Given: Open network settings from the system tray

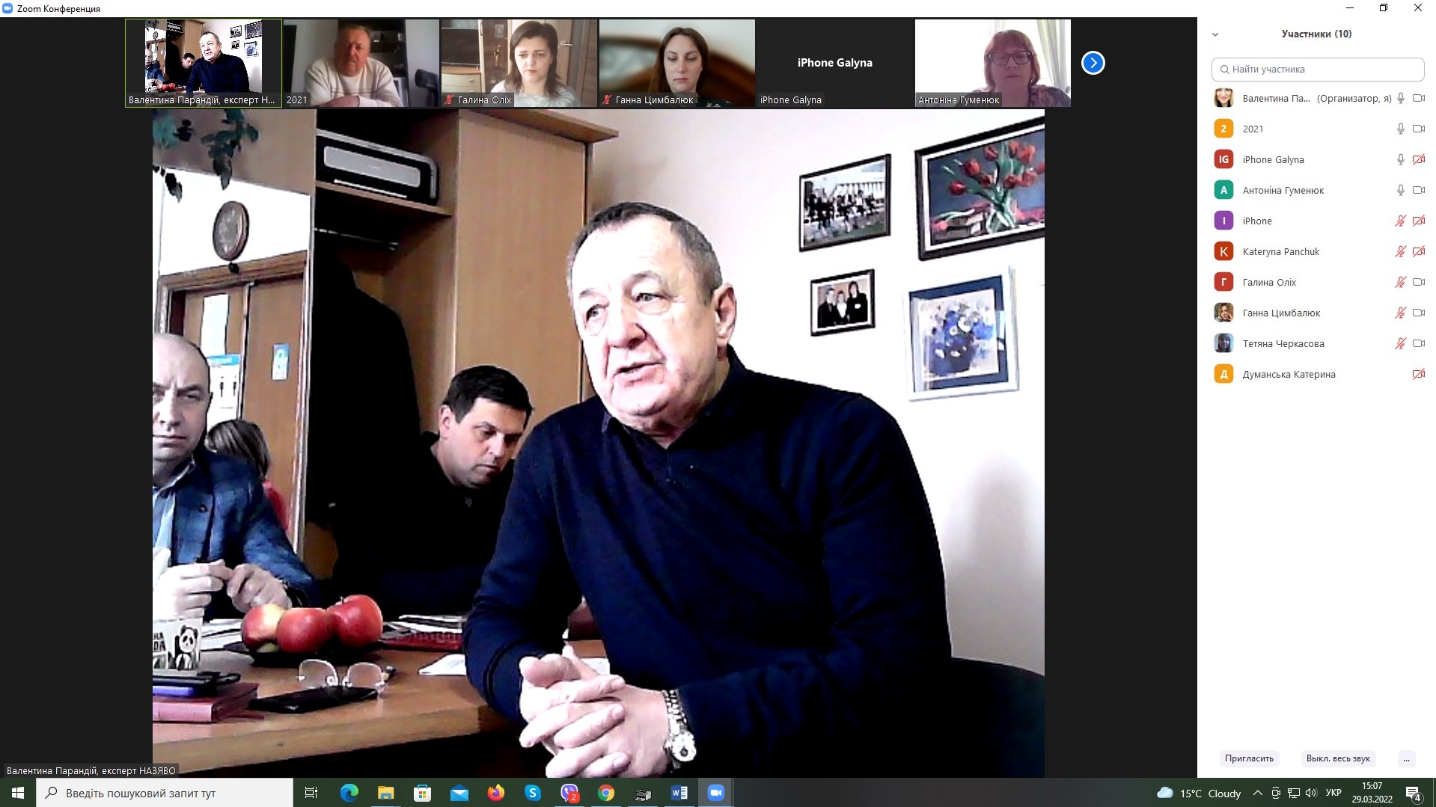Looking at the screenshot, I should click(x=1294, y=793).
